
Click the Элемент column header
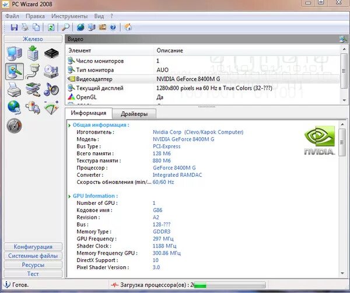pyautogui.click(x=110, y=50)
